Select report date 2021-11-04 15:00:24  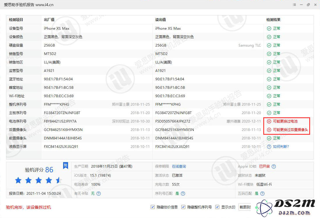pos(44,193)
